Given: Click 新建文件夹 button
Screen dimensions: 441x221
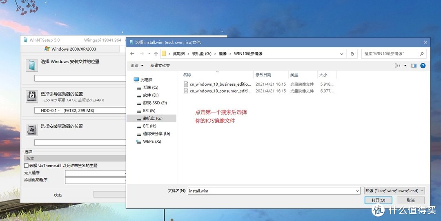Looking at the screenshot, I should pyautogui.click(x=160, y=65).
